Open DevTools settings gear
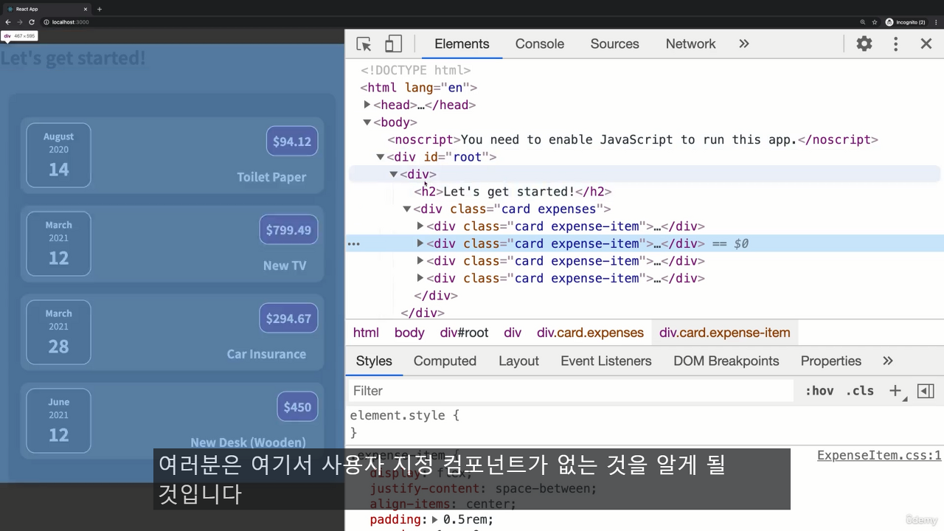Screen dimensions: 944x531 tap(864, 44)
